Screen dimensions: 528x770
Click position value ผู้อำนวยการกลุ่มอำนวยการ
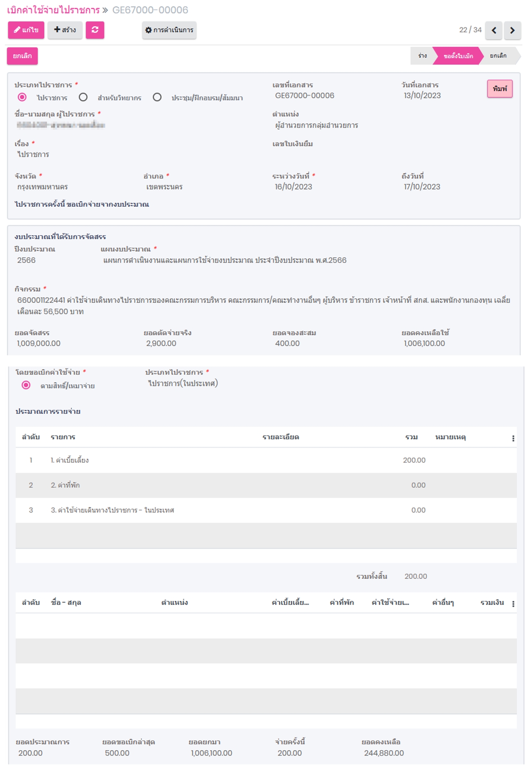point(317,125)
